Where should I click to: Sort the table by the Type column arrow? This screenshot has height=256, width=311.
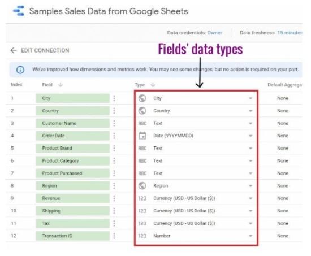click(153, 85)
